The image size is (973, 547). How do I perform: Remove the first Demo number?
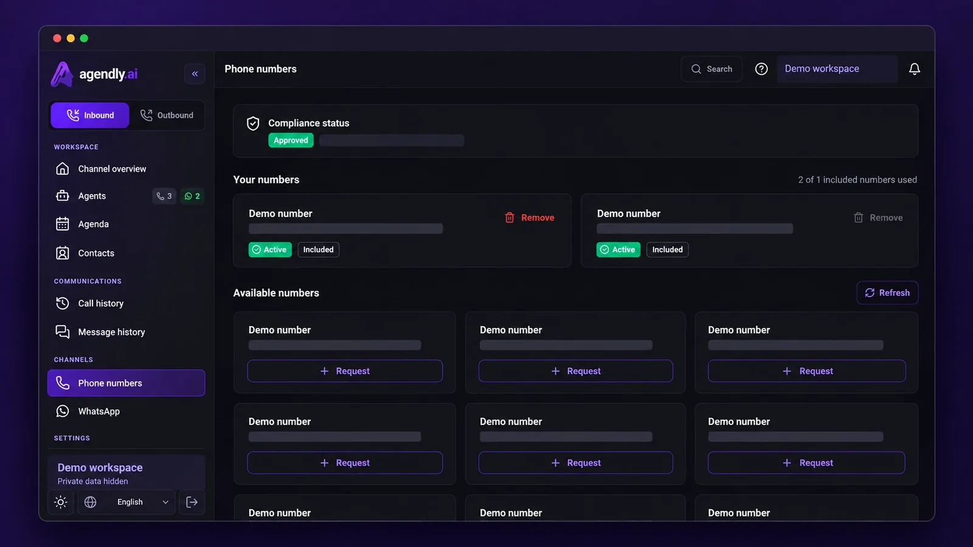(529, 218)
